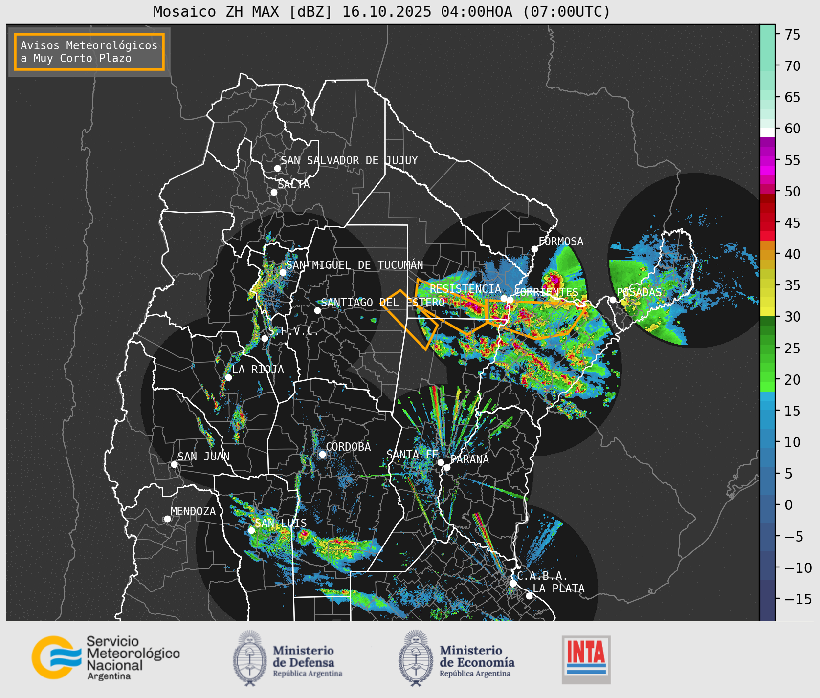The height and width of the screenshot is (698, 820).
Task: Click the FORMOSA label text
Action: click(561, 241)
